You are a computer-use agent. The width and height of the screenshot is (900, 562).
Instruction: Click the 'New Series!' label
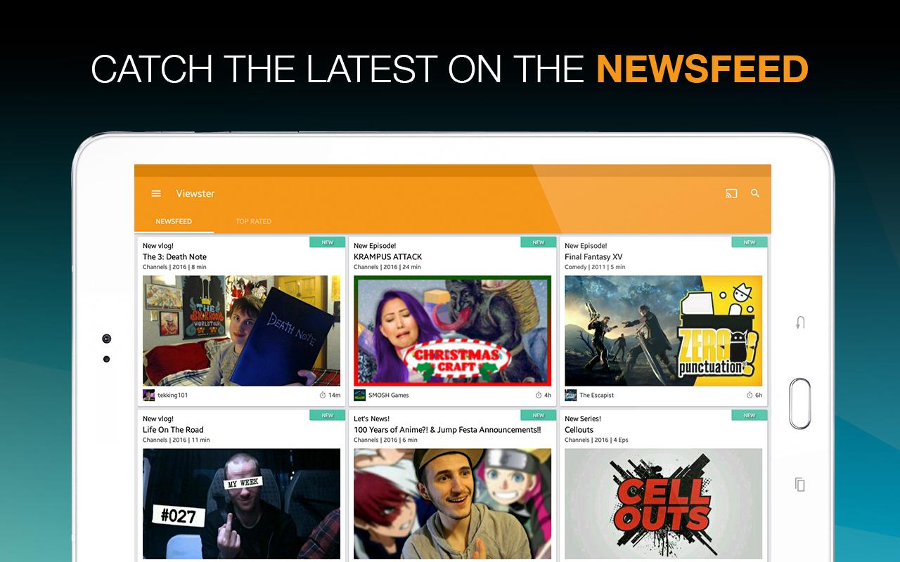click(583, 419)
